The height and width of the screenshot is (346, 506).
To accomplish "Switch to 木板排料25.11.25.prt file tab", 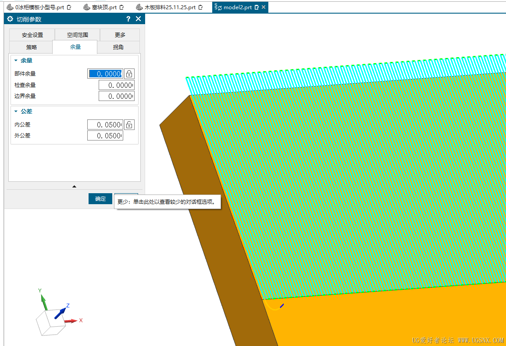I will tap(170, 7).
